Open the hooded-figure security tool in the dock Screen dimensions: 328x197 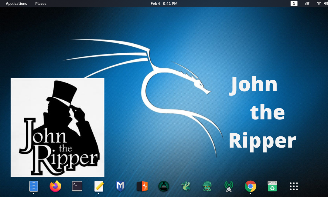click(x=164, y=186)
